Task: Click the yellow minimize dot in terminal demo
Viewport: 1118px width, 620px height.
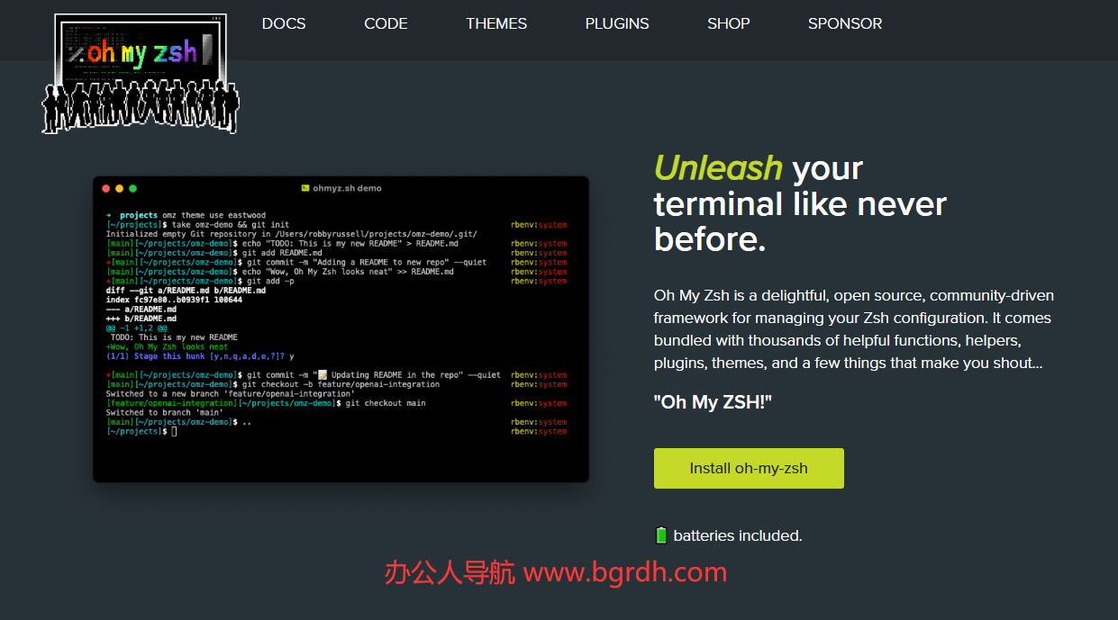Action: [119, 188]
